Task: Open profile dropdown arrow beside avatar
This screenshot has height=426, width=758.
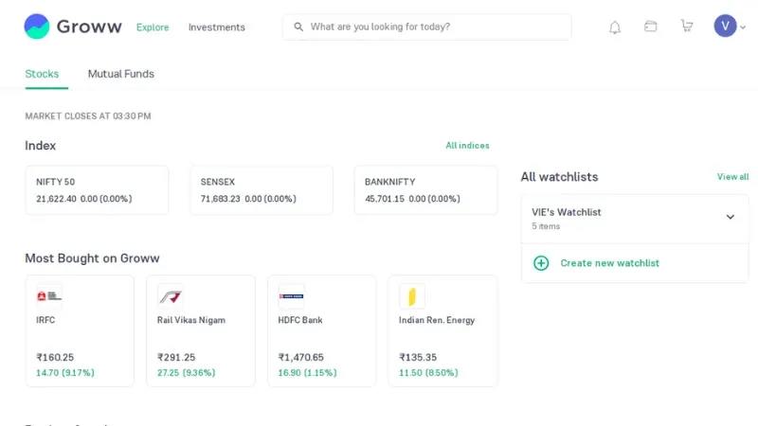Action: pyautogui.click(x=743, y=27)
